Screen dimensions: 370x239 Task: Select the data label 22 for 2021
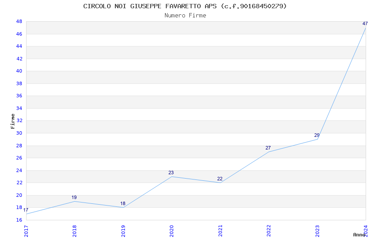pos(220,179)
